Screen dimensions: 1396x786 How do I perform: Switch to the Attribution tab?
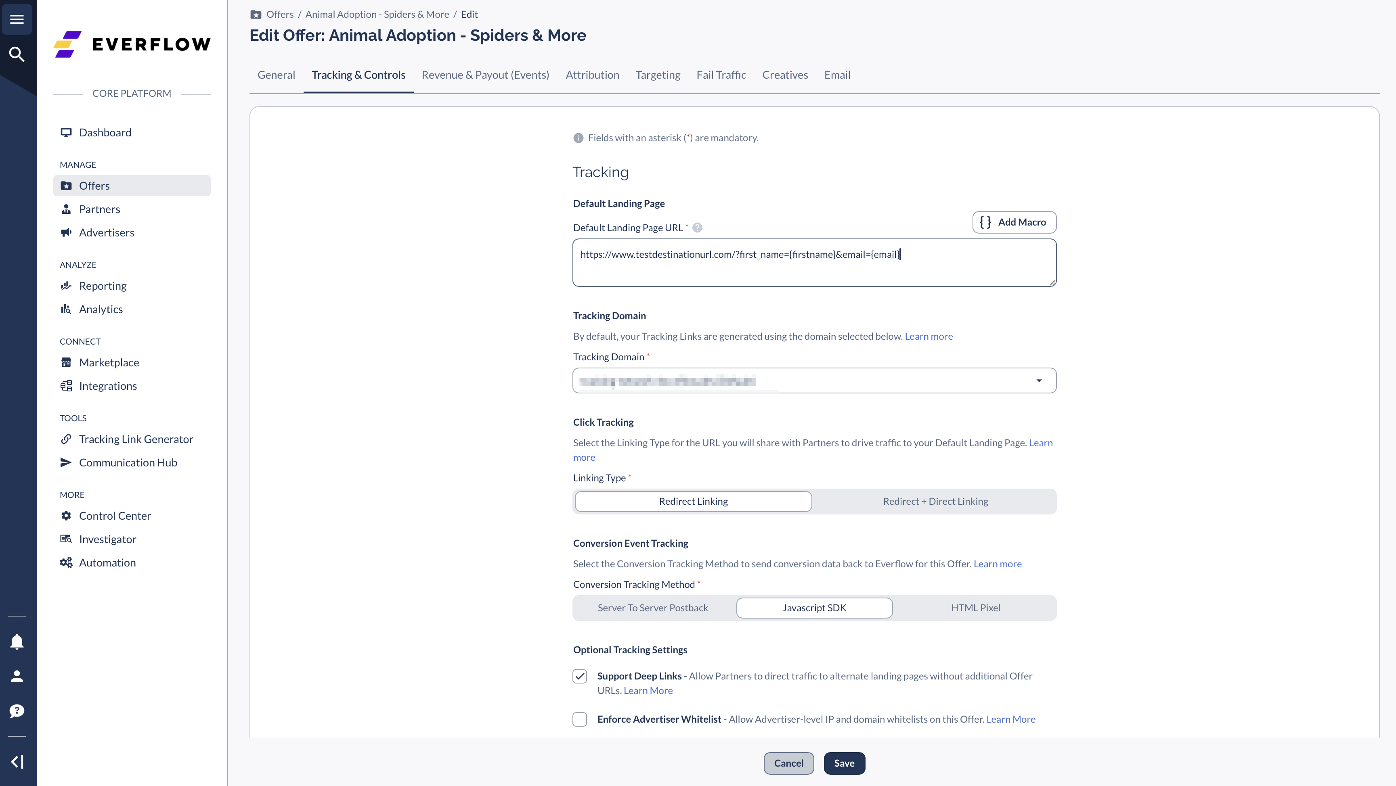click(592, 75)
